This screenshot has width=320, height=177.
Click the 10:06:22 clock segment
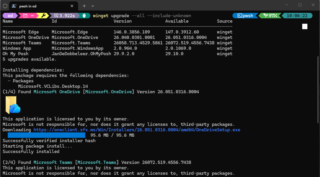point(297,16)
